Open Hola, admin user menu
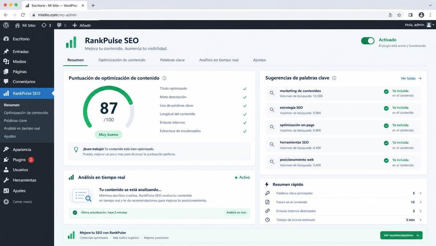 coord(419,25)
